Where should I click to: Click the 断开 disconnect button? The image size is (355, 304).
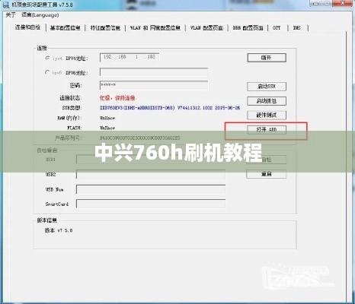point(267,58)
